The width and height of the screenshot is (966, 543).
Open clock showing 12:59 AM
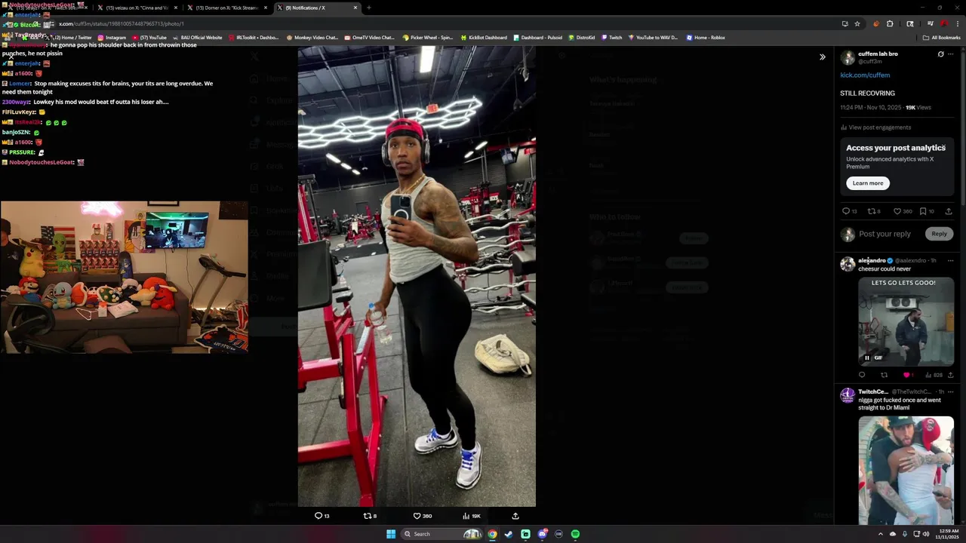[947, 534]
